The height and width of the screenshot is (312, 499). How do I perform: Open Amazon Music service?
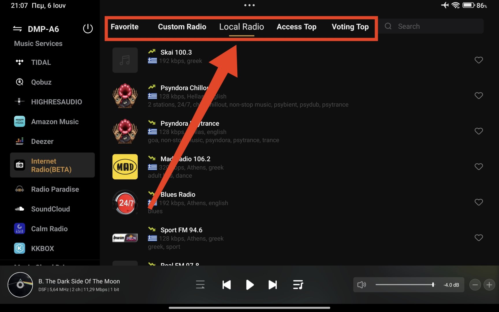pos(55,122)
